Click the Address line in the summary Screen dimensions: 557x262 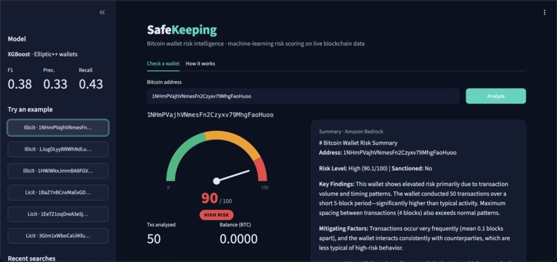tap(388, 153)
